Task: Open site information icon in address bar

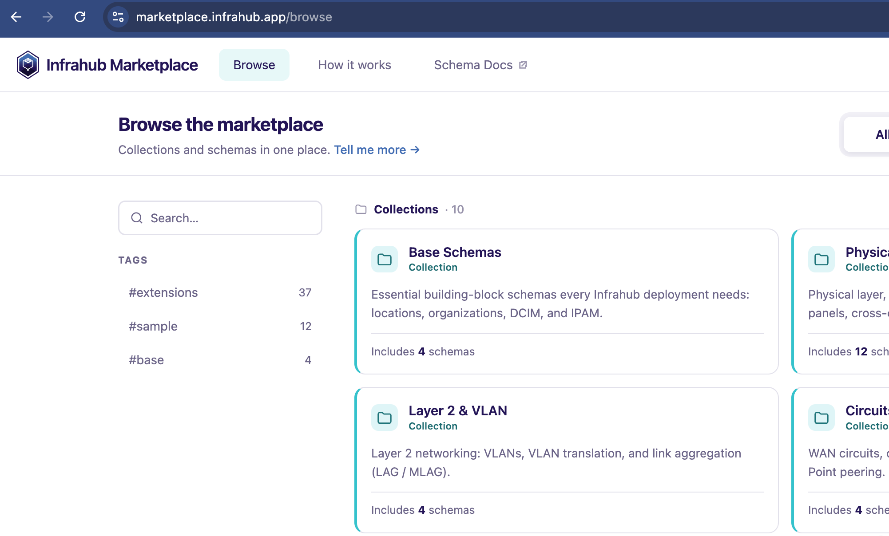Action: click(x=118, y=17)
